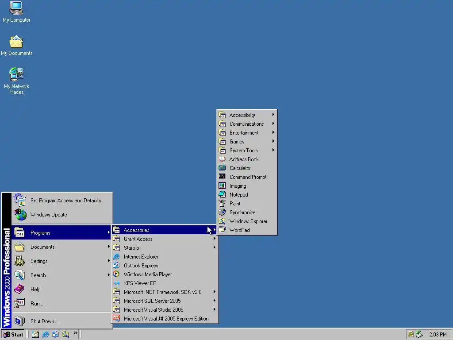The height and width of the screenshot is (340, 453).
Task: Click the Windows Media Player icon
Action: pos(116,274)
